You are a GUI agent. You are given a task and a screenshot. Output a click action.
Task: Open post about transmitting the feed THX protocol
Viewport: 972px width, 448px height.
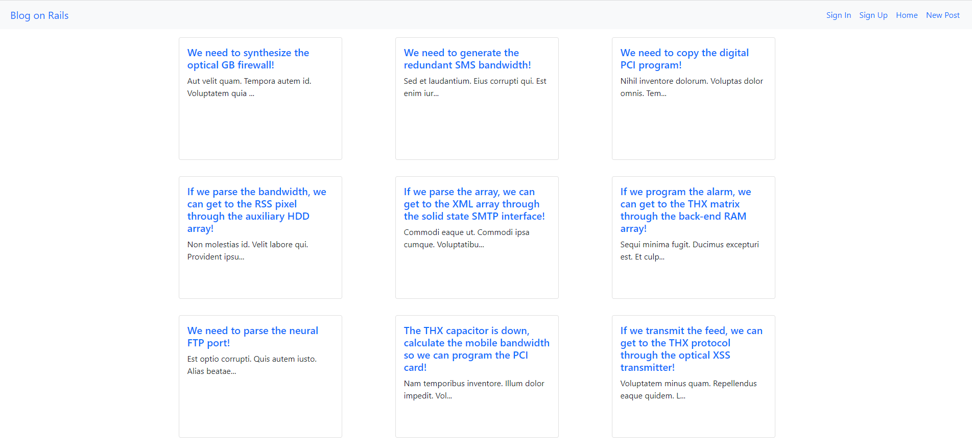pyautogui.click(x=691, y=349)
